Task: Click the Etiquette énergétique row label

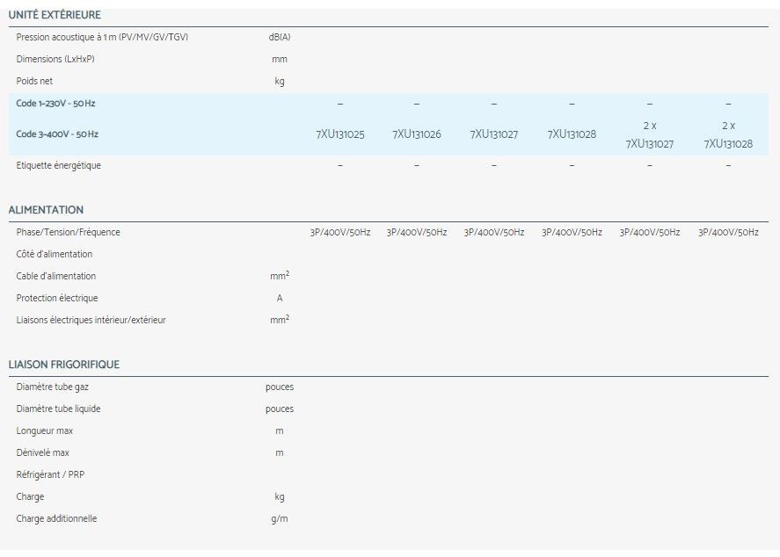Action: (58, 165)
